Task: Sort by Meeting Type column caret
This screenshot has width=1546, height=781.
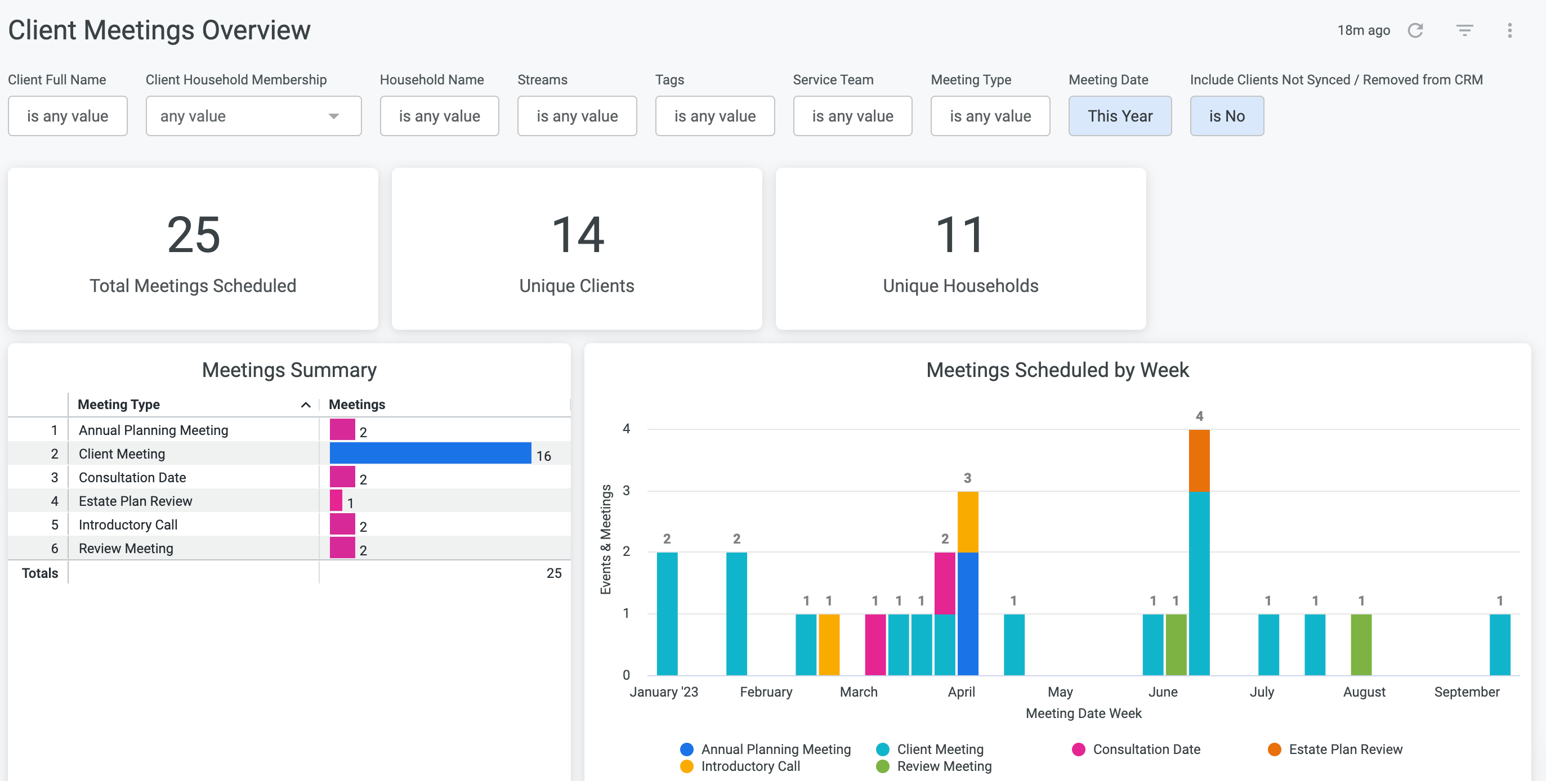Action: tap(306, 405)
